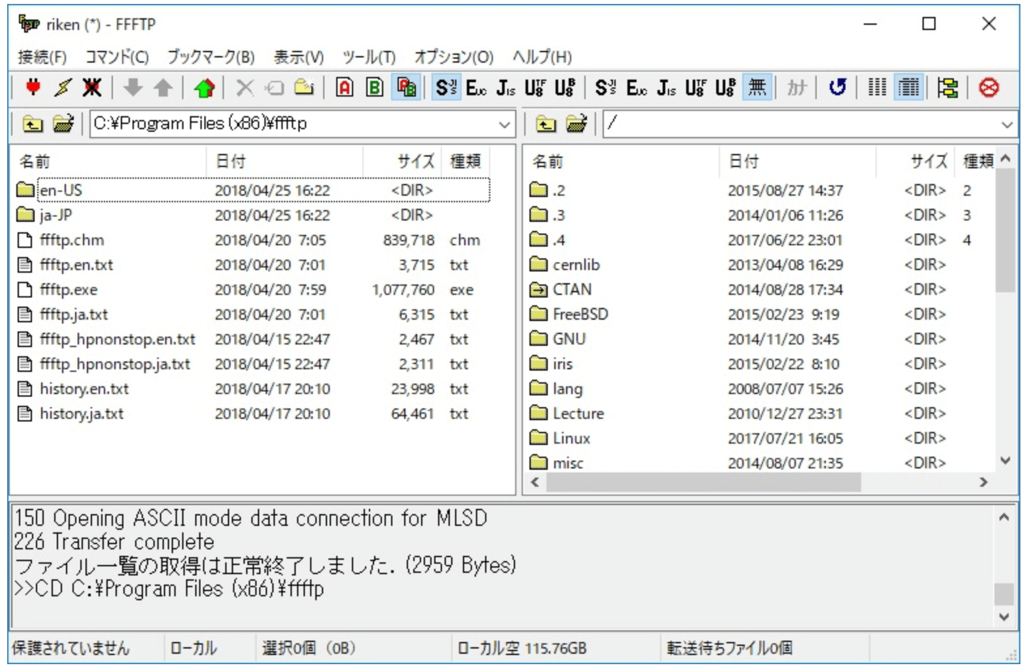Select Binary transfer mode (B icon)
Image resolution: width=1025 pixels, height=672 pixels.
[x=375, y=87]
